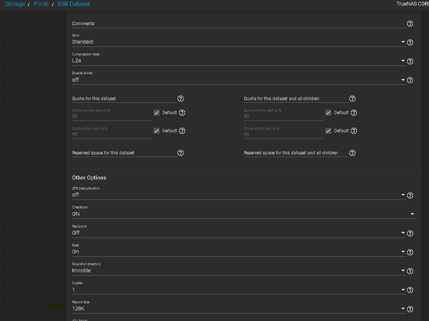Click help icon for Snapshot directory
This screenshot has height=321, width=429.
410,271
